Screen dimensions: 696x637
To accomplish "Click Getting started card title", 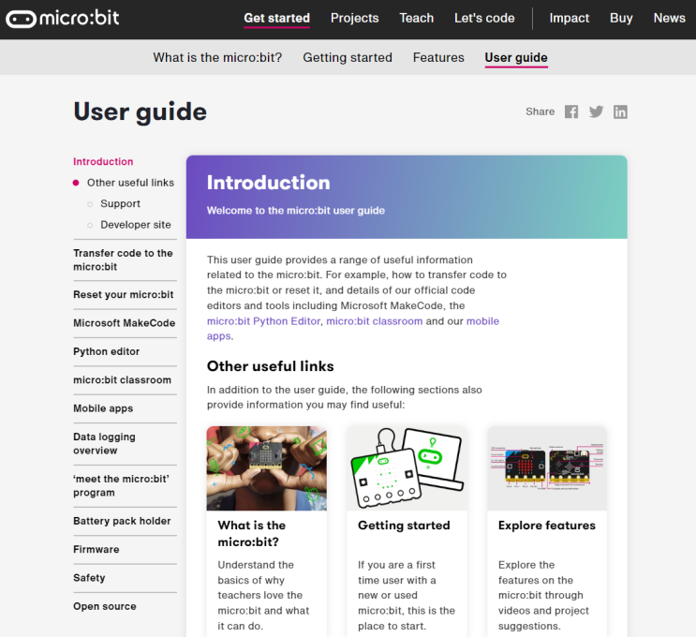I will [x=404, y=526].
